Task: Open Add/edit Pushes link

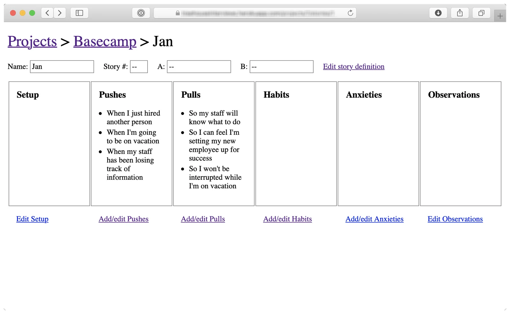Action: (124, 219)
